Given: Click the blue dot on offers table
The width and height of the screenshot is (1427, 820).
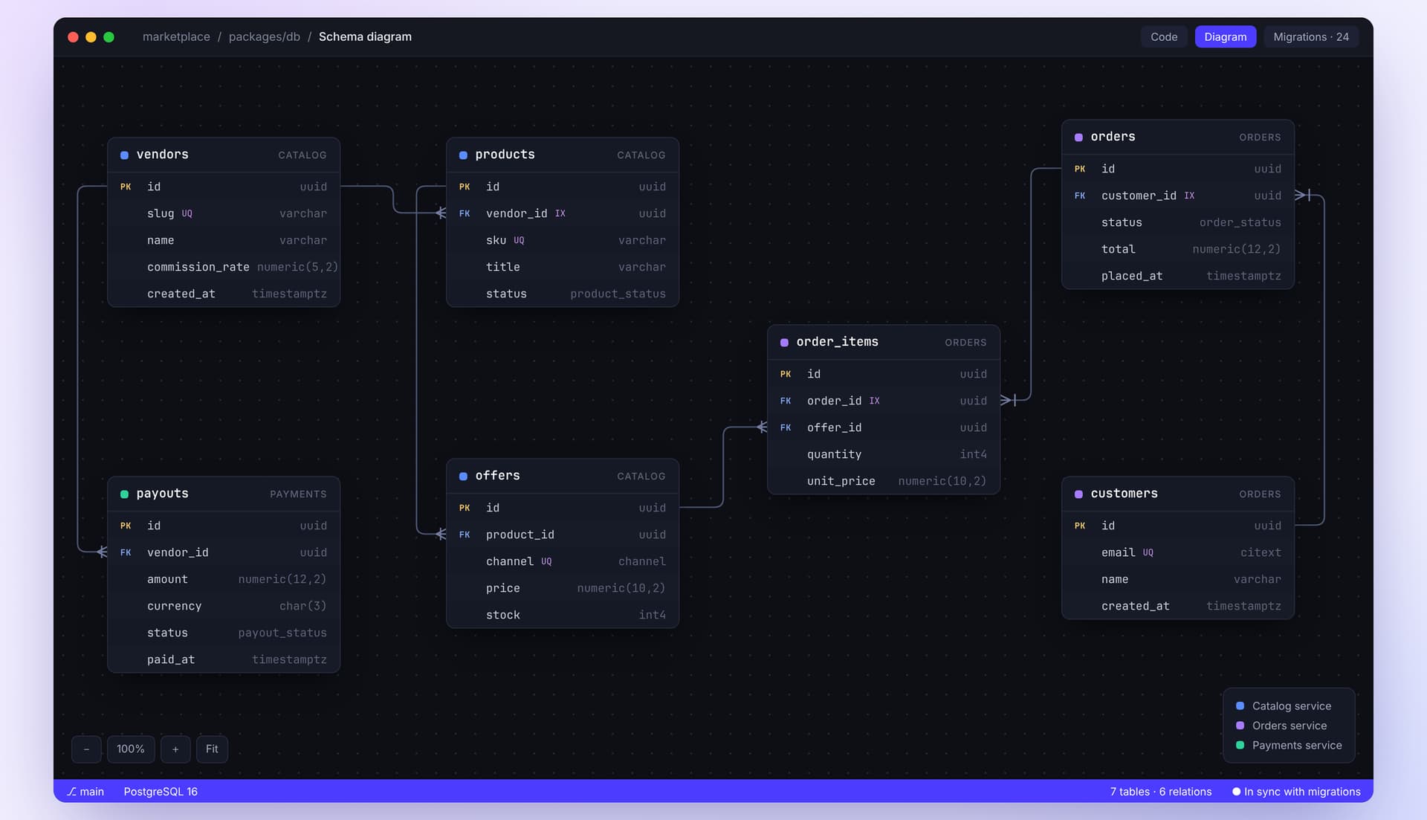Looking at the screenshot, I should click(463, 477).
